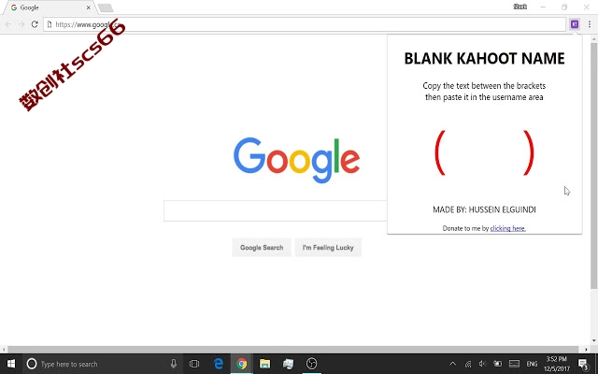Click the address bar URL field
The height and width of the screenshot is (374, 598).
(x=305, y=24)
